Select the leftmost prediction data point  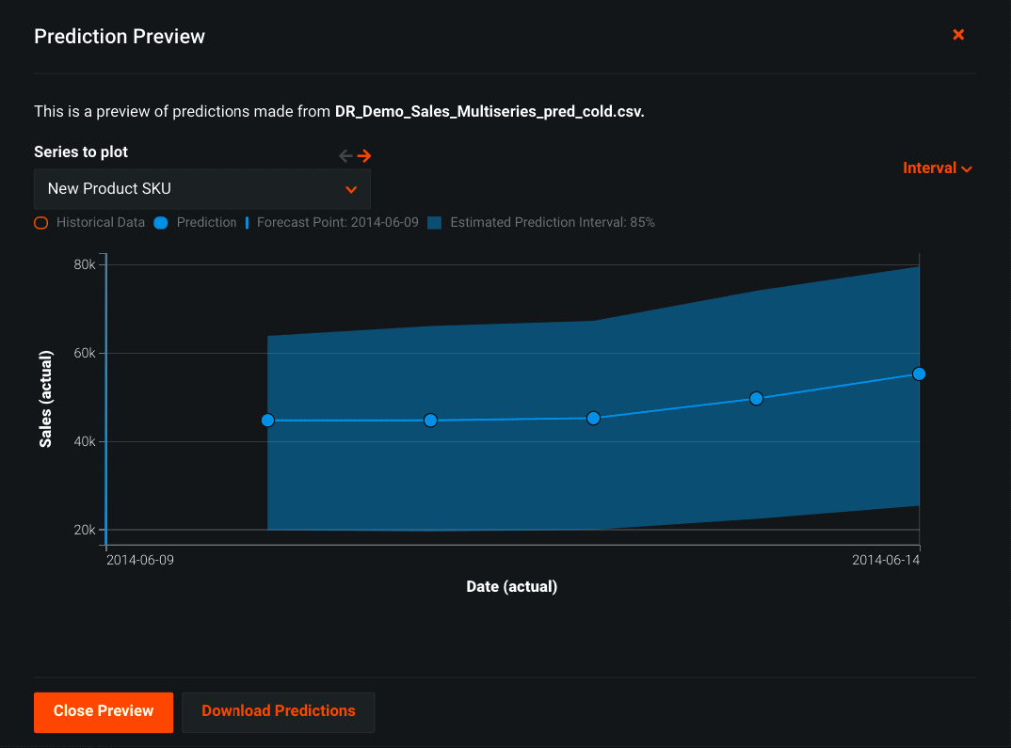click(x=267, y=421)
